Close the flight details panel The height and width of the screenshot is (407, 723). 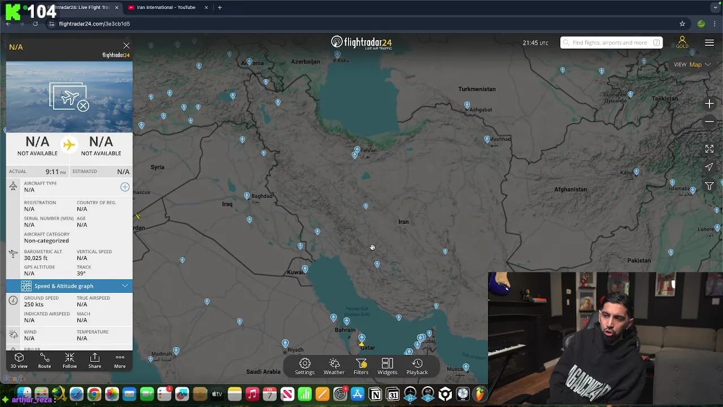coord(127,46)
